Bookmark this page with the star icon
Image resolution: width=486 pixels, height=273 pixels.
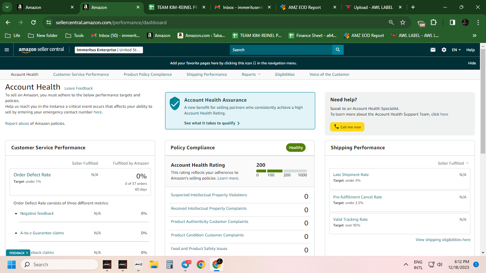403,22
